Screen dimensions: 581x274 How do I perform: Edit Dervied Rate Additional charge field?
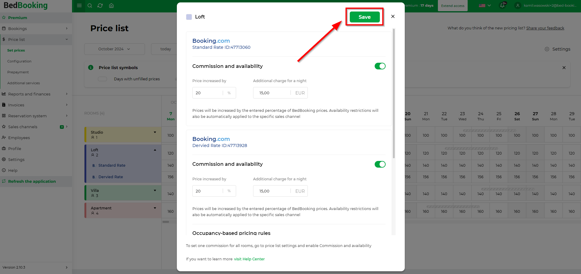[x=280, y=191]
